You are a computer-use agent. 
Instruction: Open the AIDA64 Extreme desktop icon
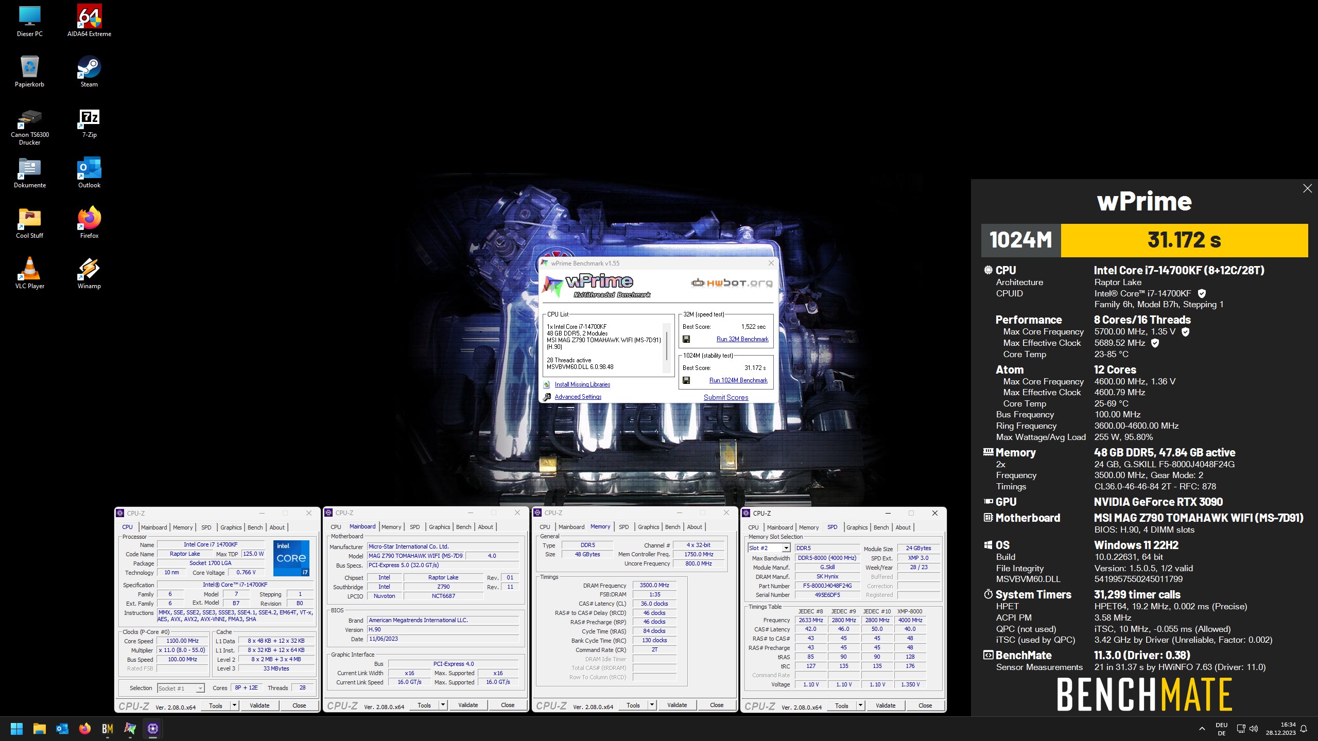[89, 21]
